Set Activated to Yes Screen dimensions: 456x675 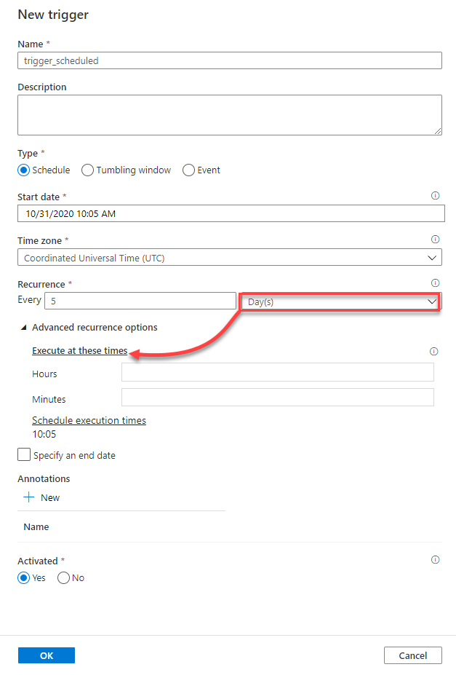(x=25, y=577)
